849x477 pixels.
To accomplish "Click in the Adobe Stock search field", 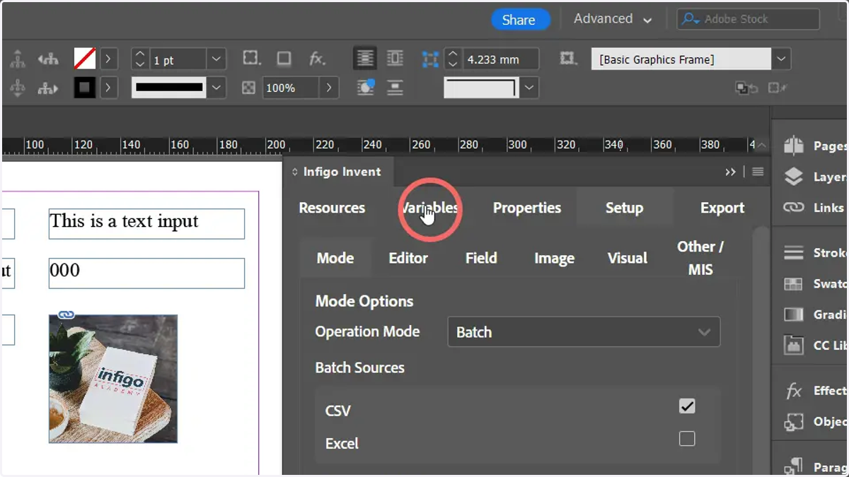I will pos(748,19).
